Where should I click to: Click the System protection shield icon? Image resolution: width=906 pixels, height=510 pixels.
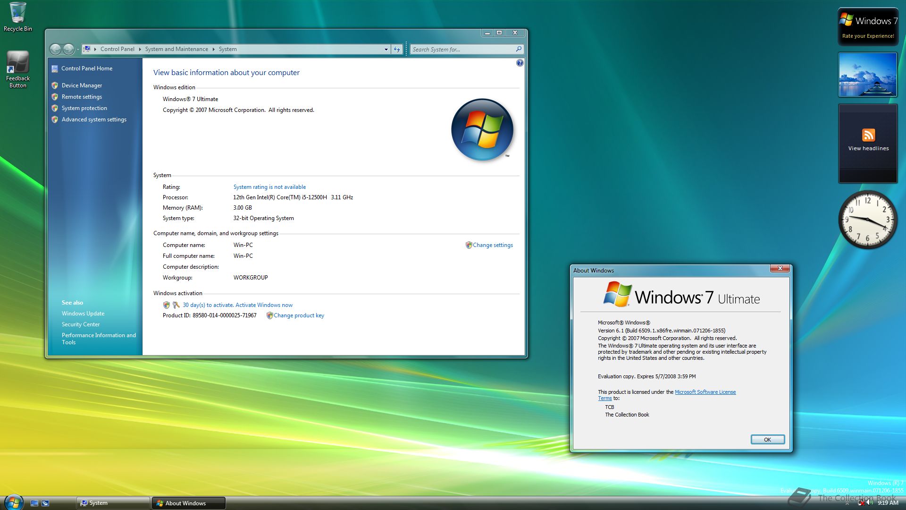pos(55,108)
